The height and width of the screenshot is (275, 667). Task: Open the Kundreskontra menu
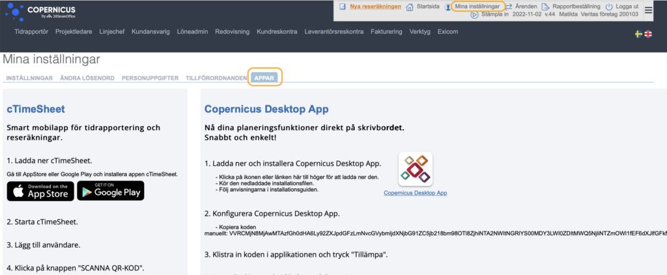point(277,31)
